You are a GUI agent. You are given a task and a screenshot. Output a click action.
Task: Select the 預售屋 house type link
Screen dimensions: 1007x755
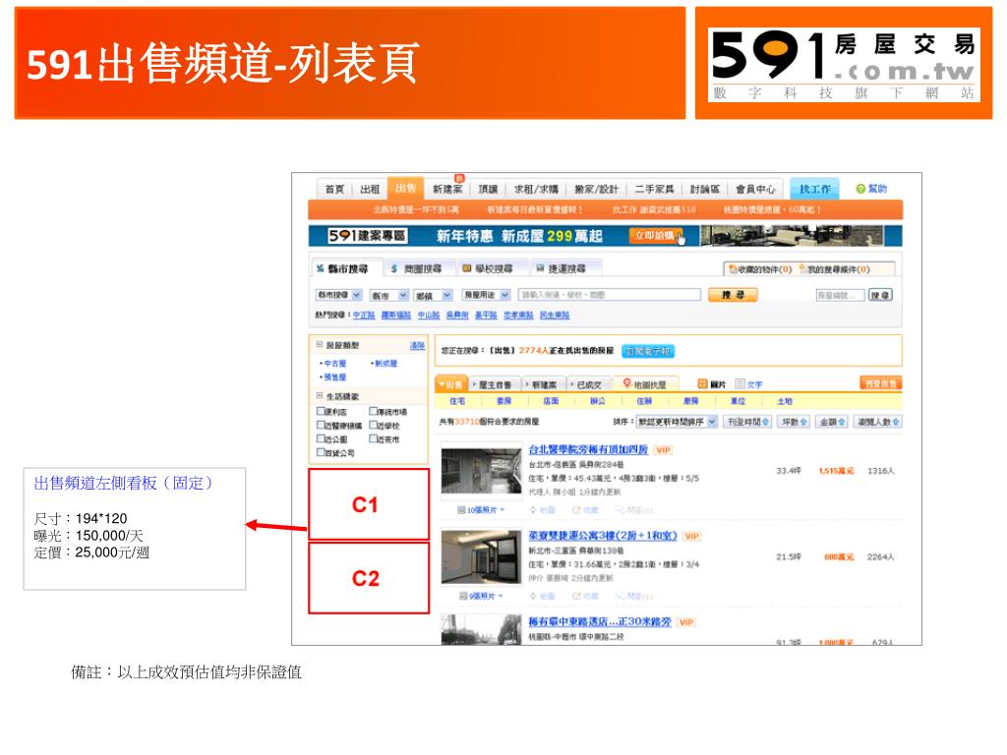[334, 377]
